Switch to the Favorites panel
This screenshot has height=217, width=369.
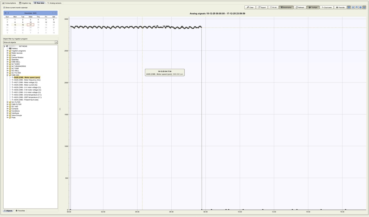point(21,210)
